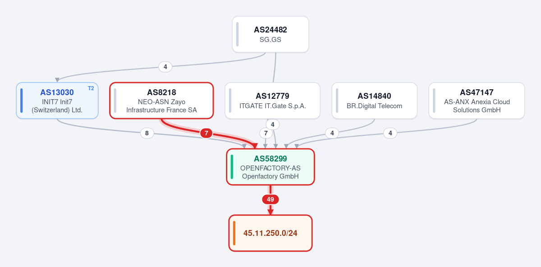The width and height of the screenshot is (541, 267).
Task: Click the red edge label 7
Action: 206,133
